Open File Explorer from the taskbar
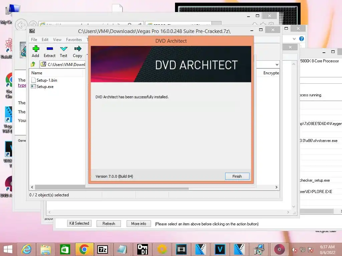The height and width of the screenshot is (256, 342). [x=46, y=249]
